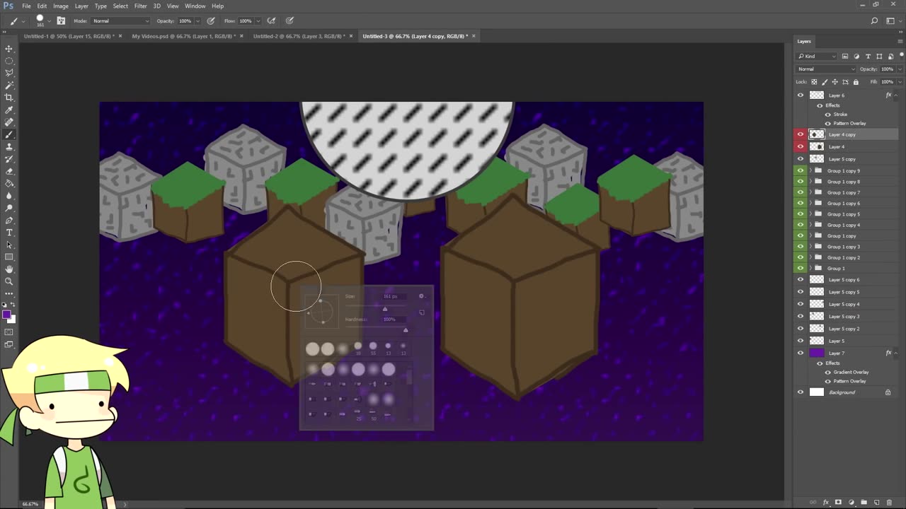
Task: Select the Magic Wand tool
Action: click(9, 86)
